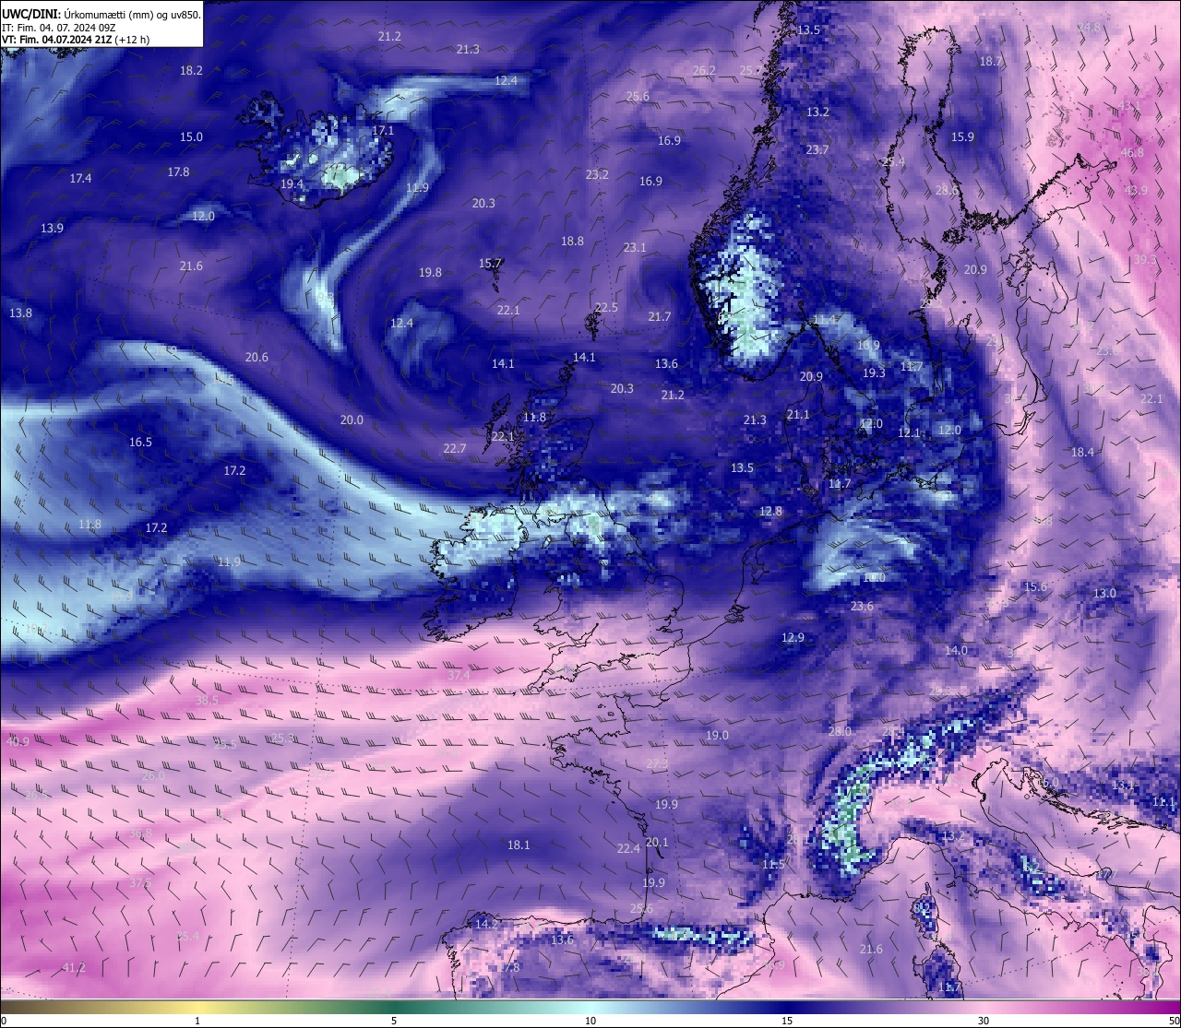Click the 12.1 value on the map
The image size is (1181, 1028).
(909, 432)
